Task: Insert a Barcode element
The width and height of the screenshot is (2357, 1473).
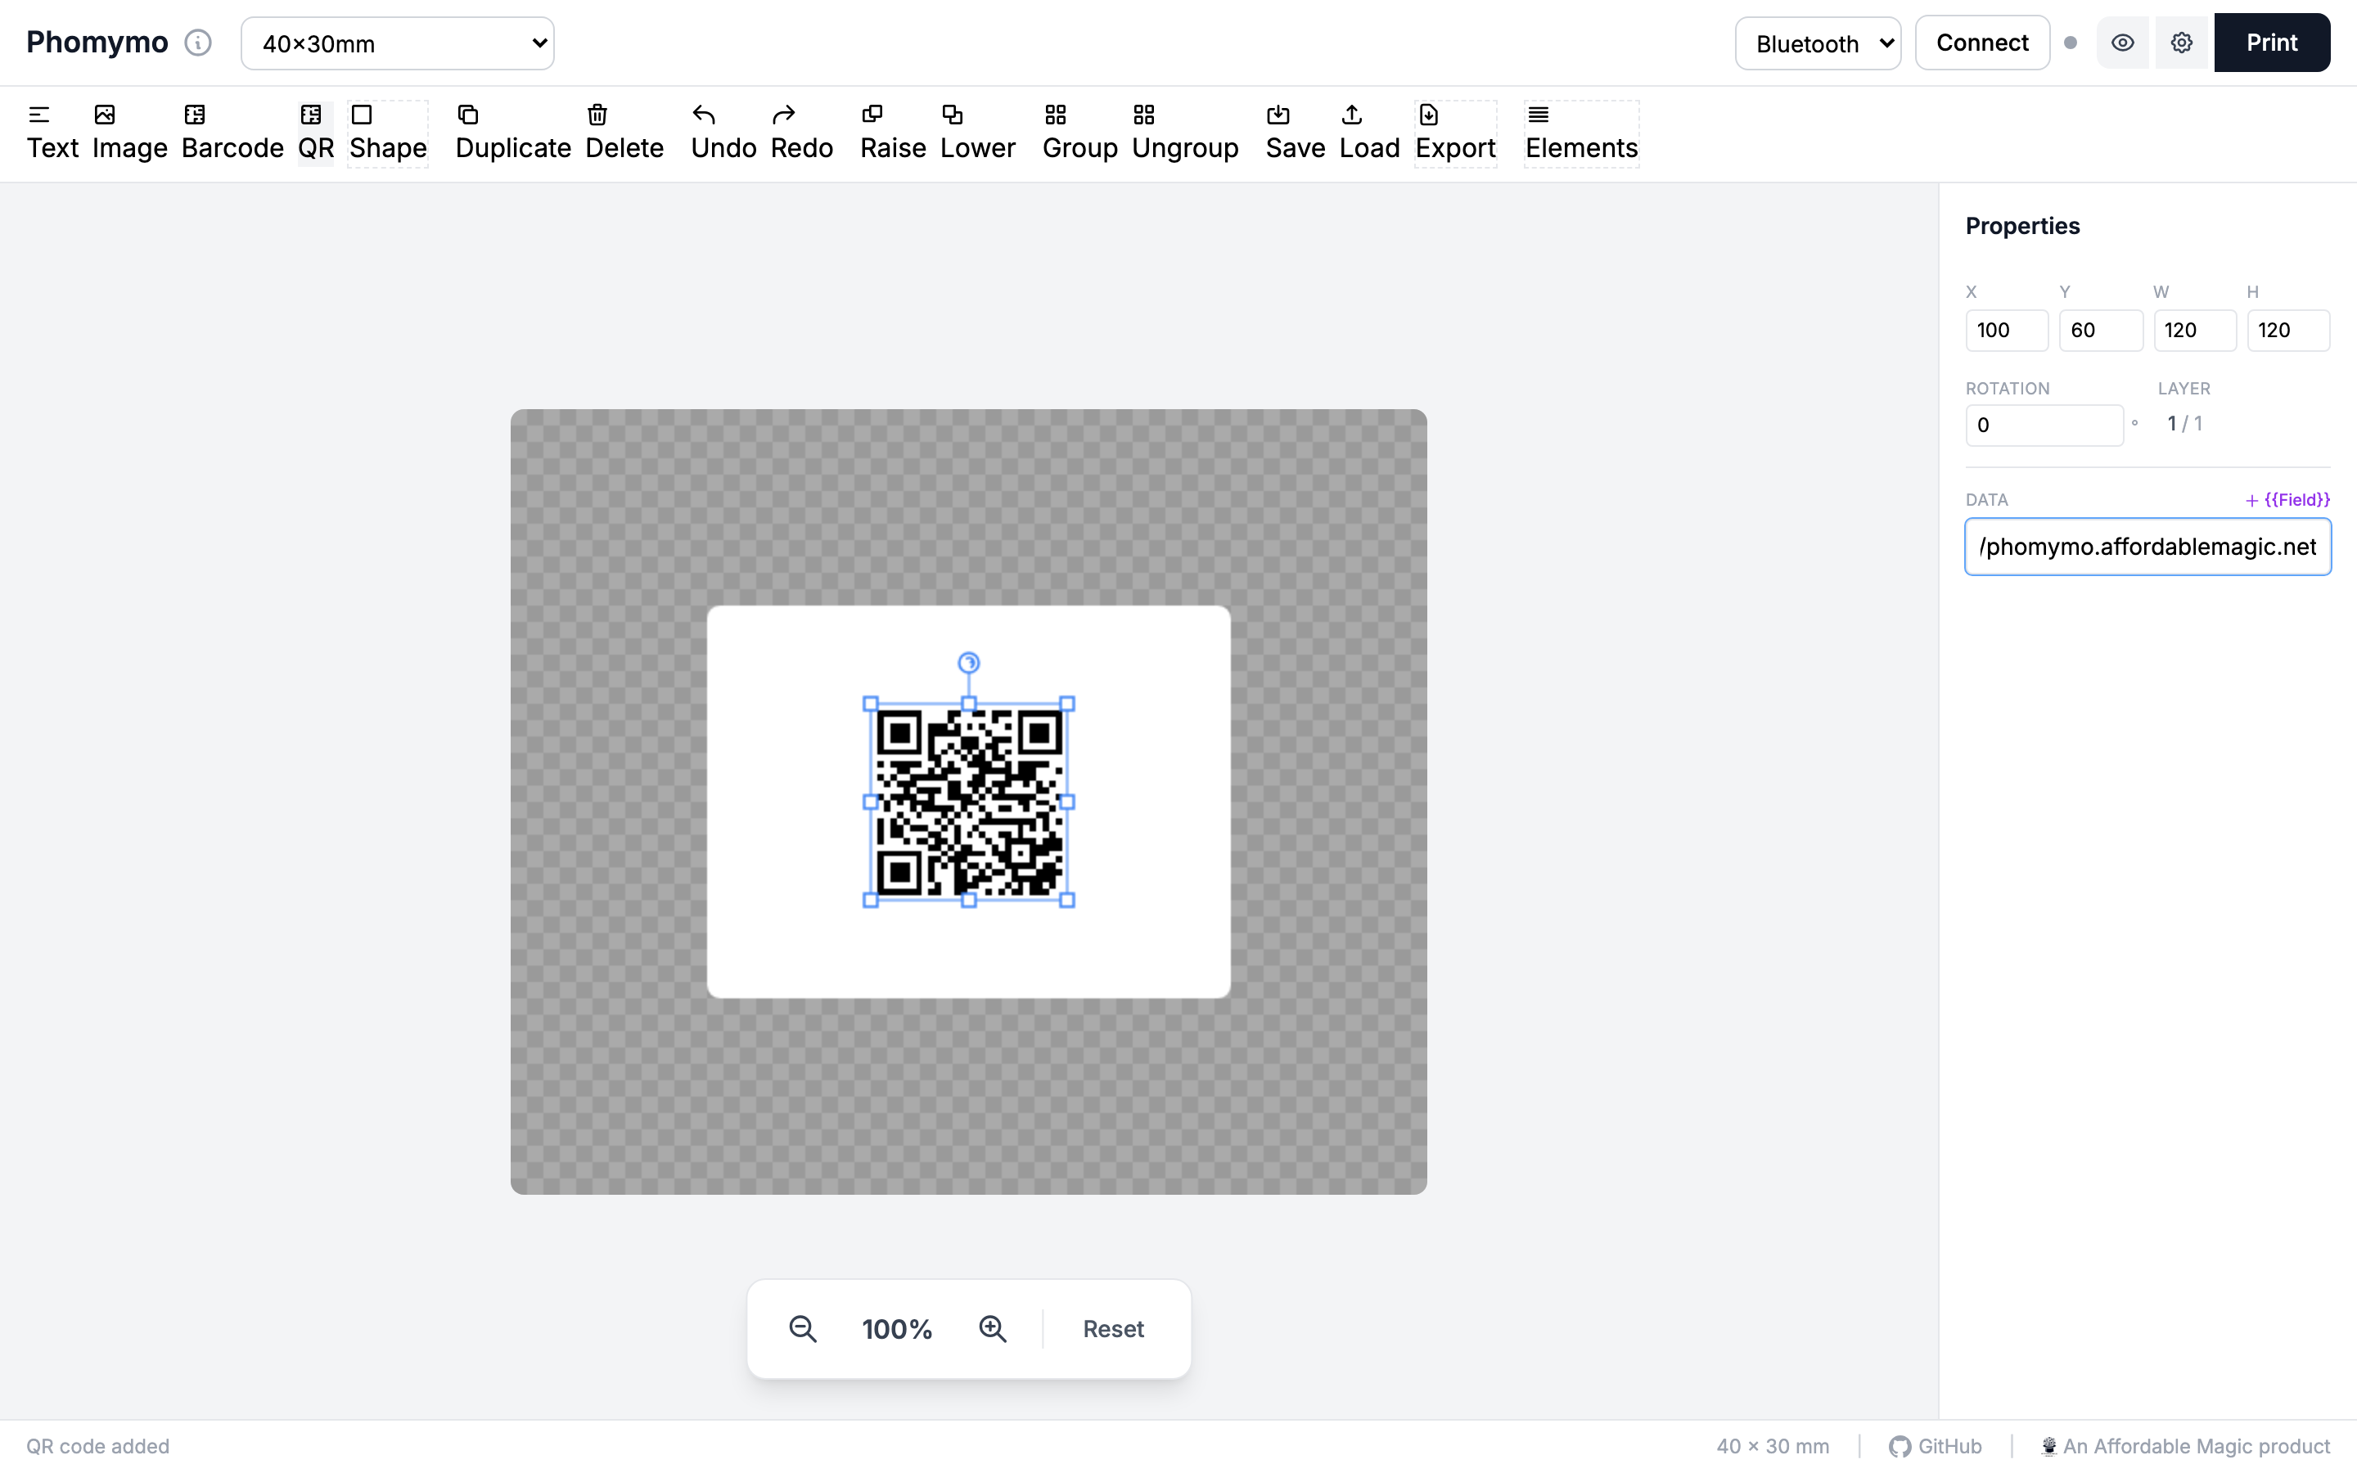Action: 232,132
